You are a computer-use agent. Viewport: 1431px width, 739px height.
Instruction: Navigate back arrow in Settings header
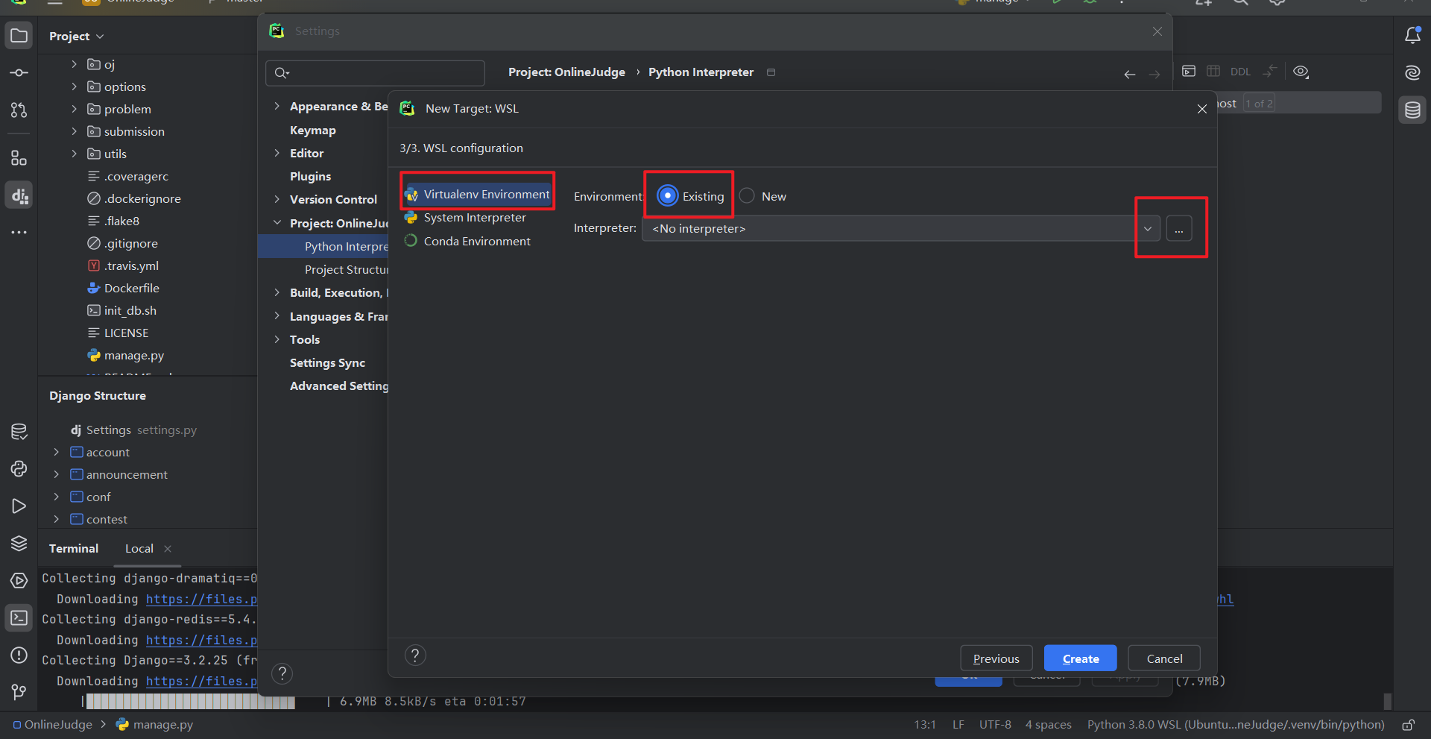coord(1130,74)
